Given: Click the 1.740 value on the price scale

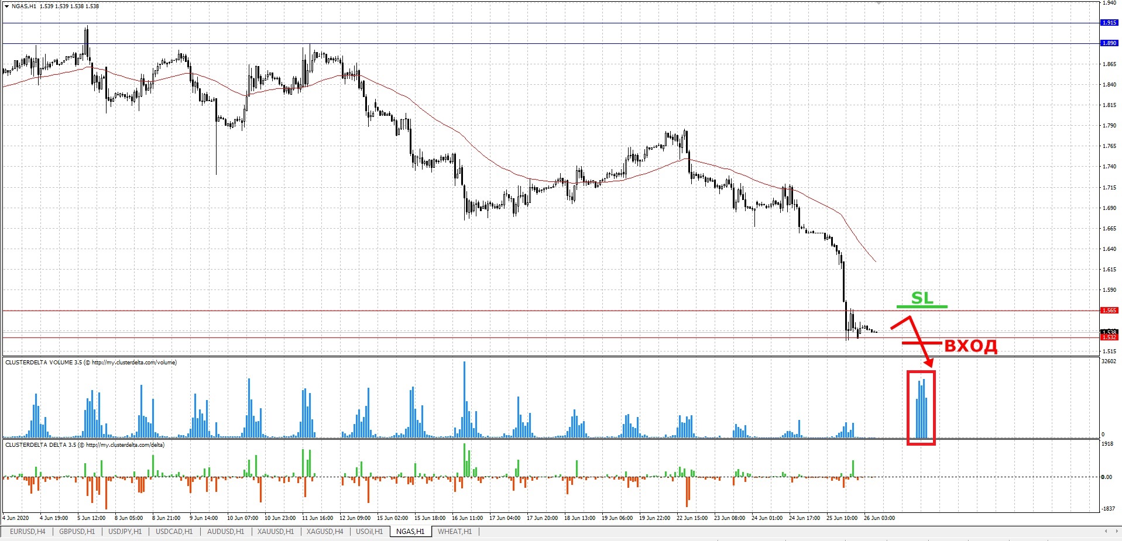Looking at the screenshot, I should click(1109, 167).
